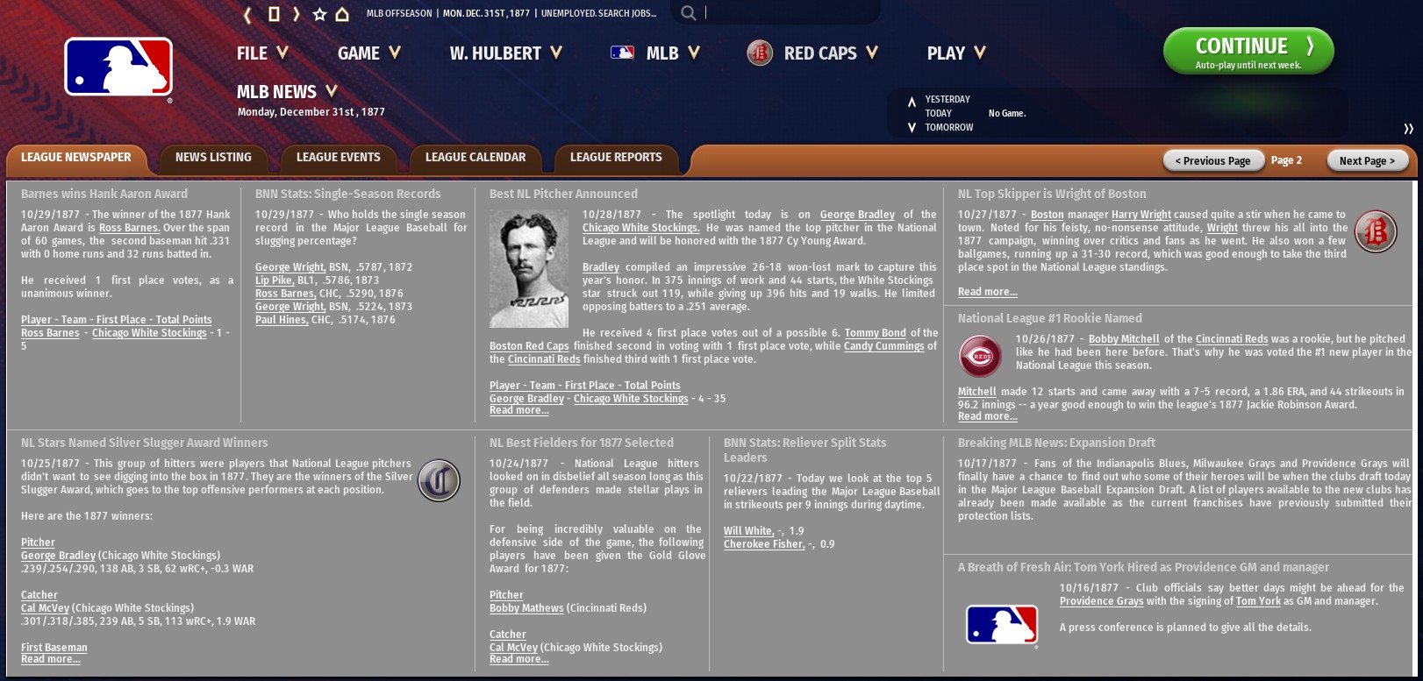
Task: Click the double-chevron expand icon at right
Action: (1408, 129)
